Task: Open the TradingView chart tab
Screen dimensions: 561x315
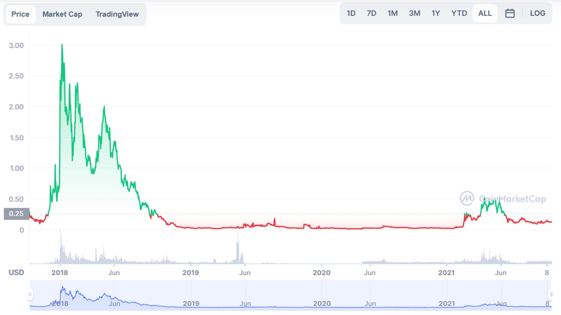Action: (x=117, y=14)
